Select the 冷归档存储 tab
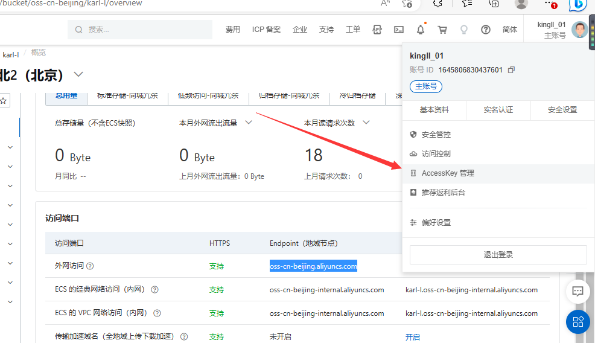The width and height of the screenshot is (595, 343). pos(357,98)
